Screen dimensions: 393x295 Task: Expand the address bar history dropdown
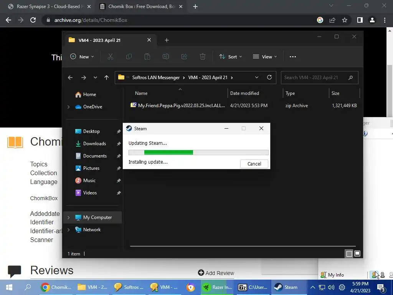point(257,77)
